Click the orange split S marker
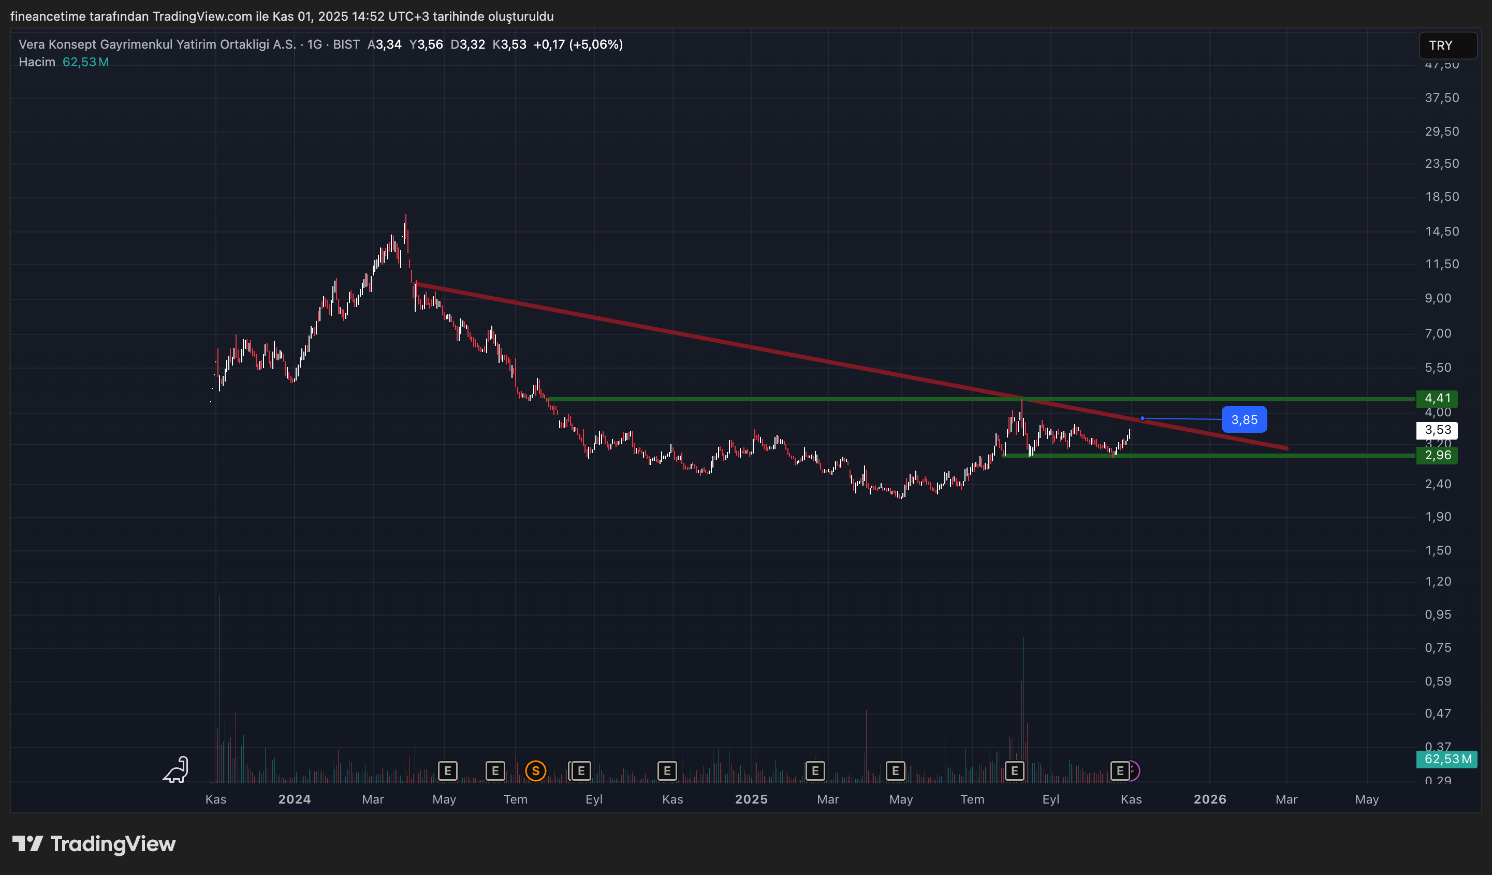The width and height of the screenshot is (1492, 875). pos(535,771)
